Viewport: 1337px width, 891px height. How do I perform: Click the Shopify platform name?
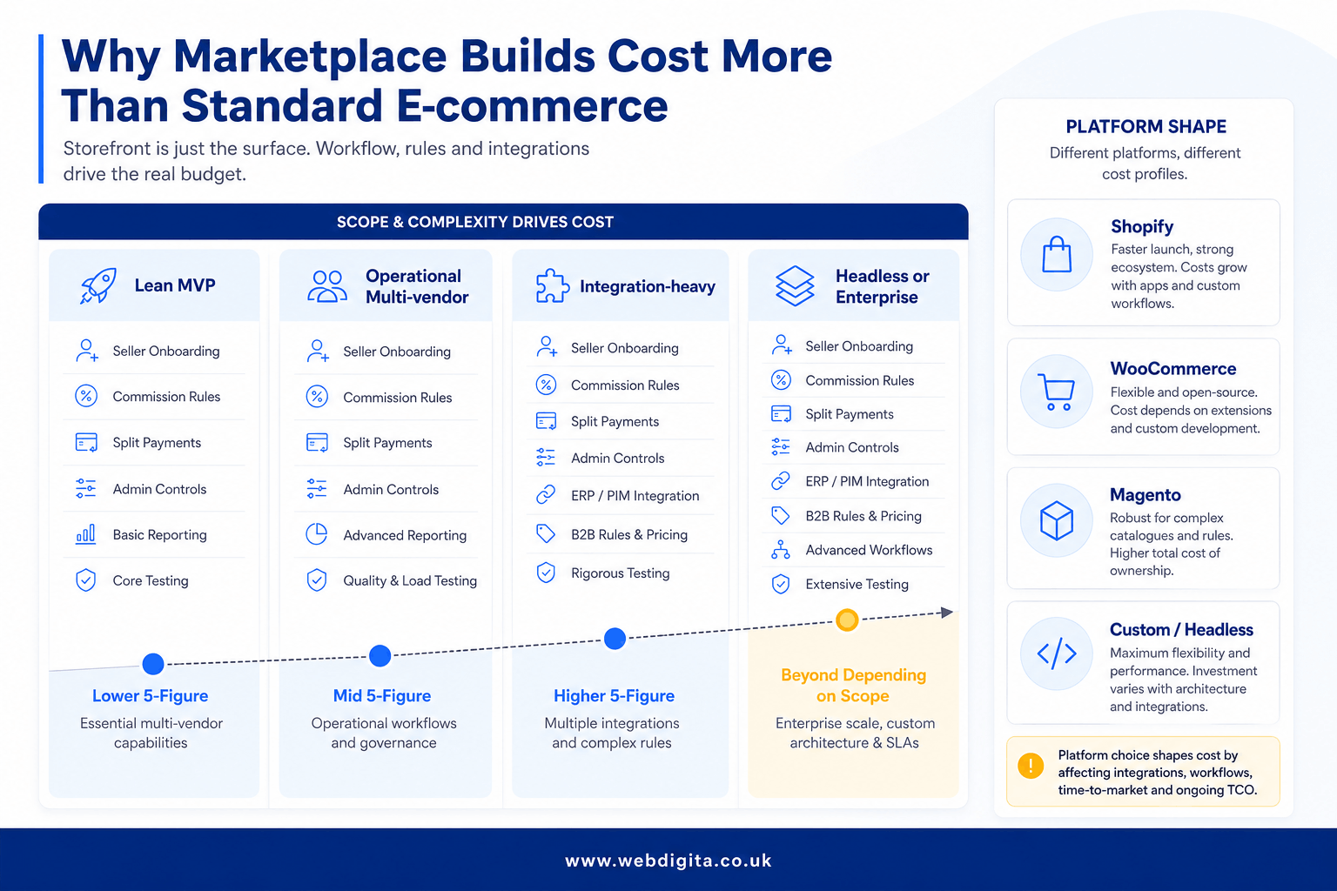pyautogui.click(x=1142, y=226)
